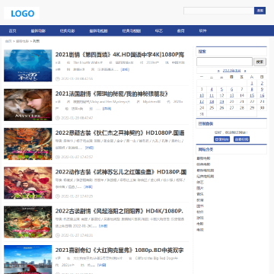The height and width of the screenshot is (274, 274).
Task: Click the header search input field
Action: coord(218,11)
